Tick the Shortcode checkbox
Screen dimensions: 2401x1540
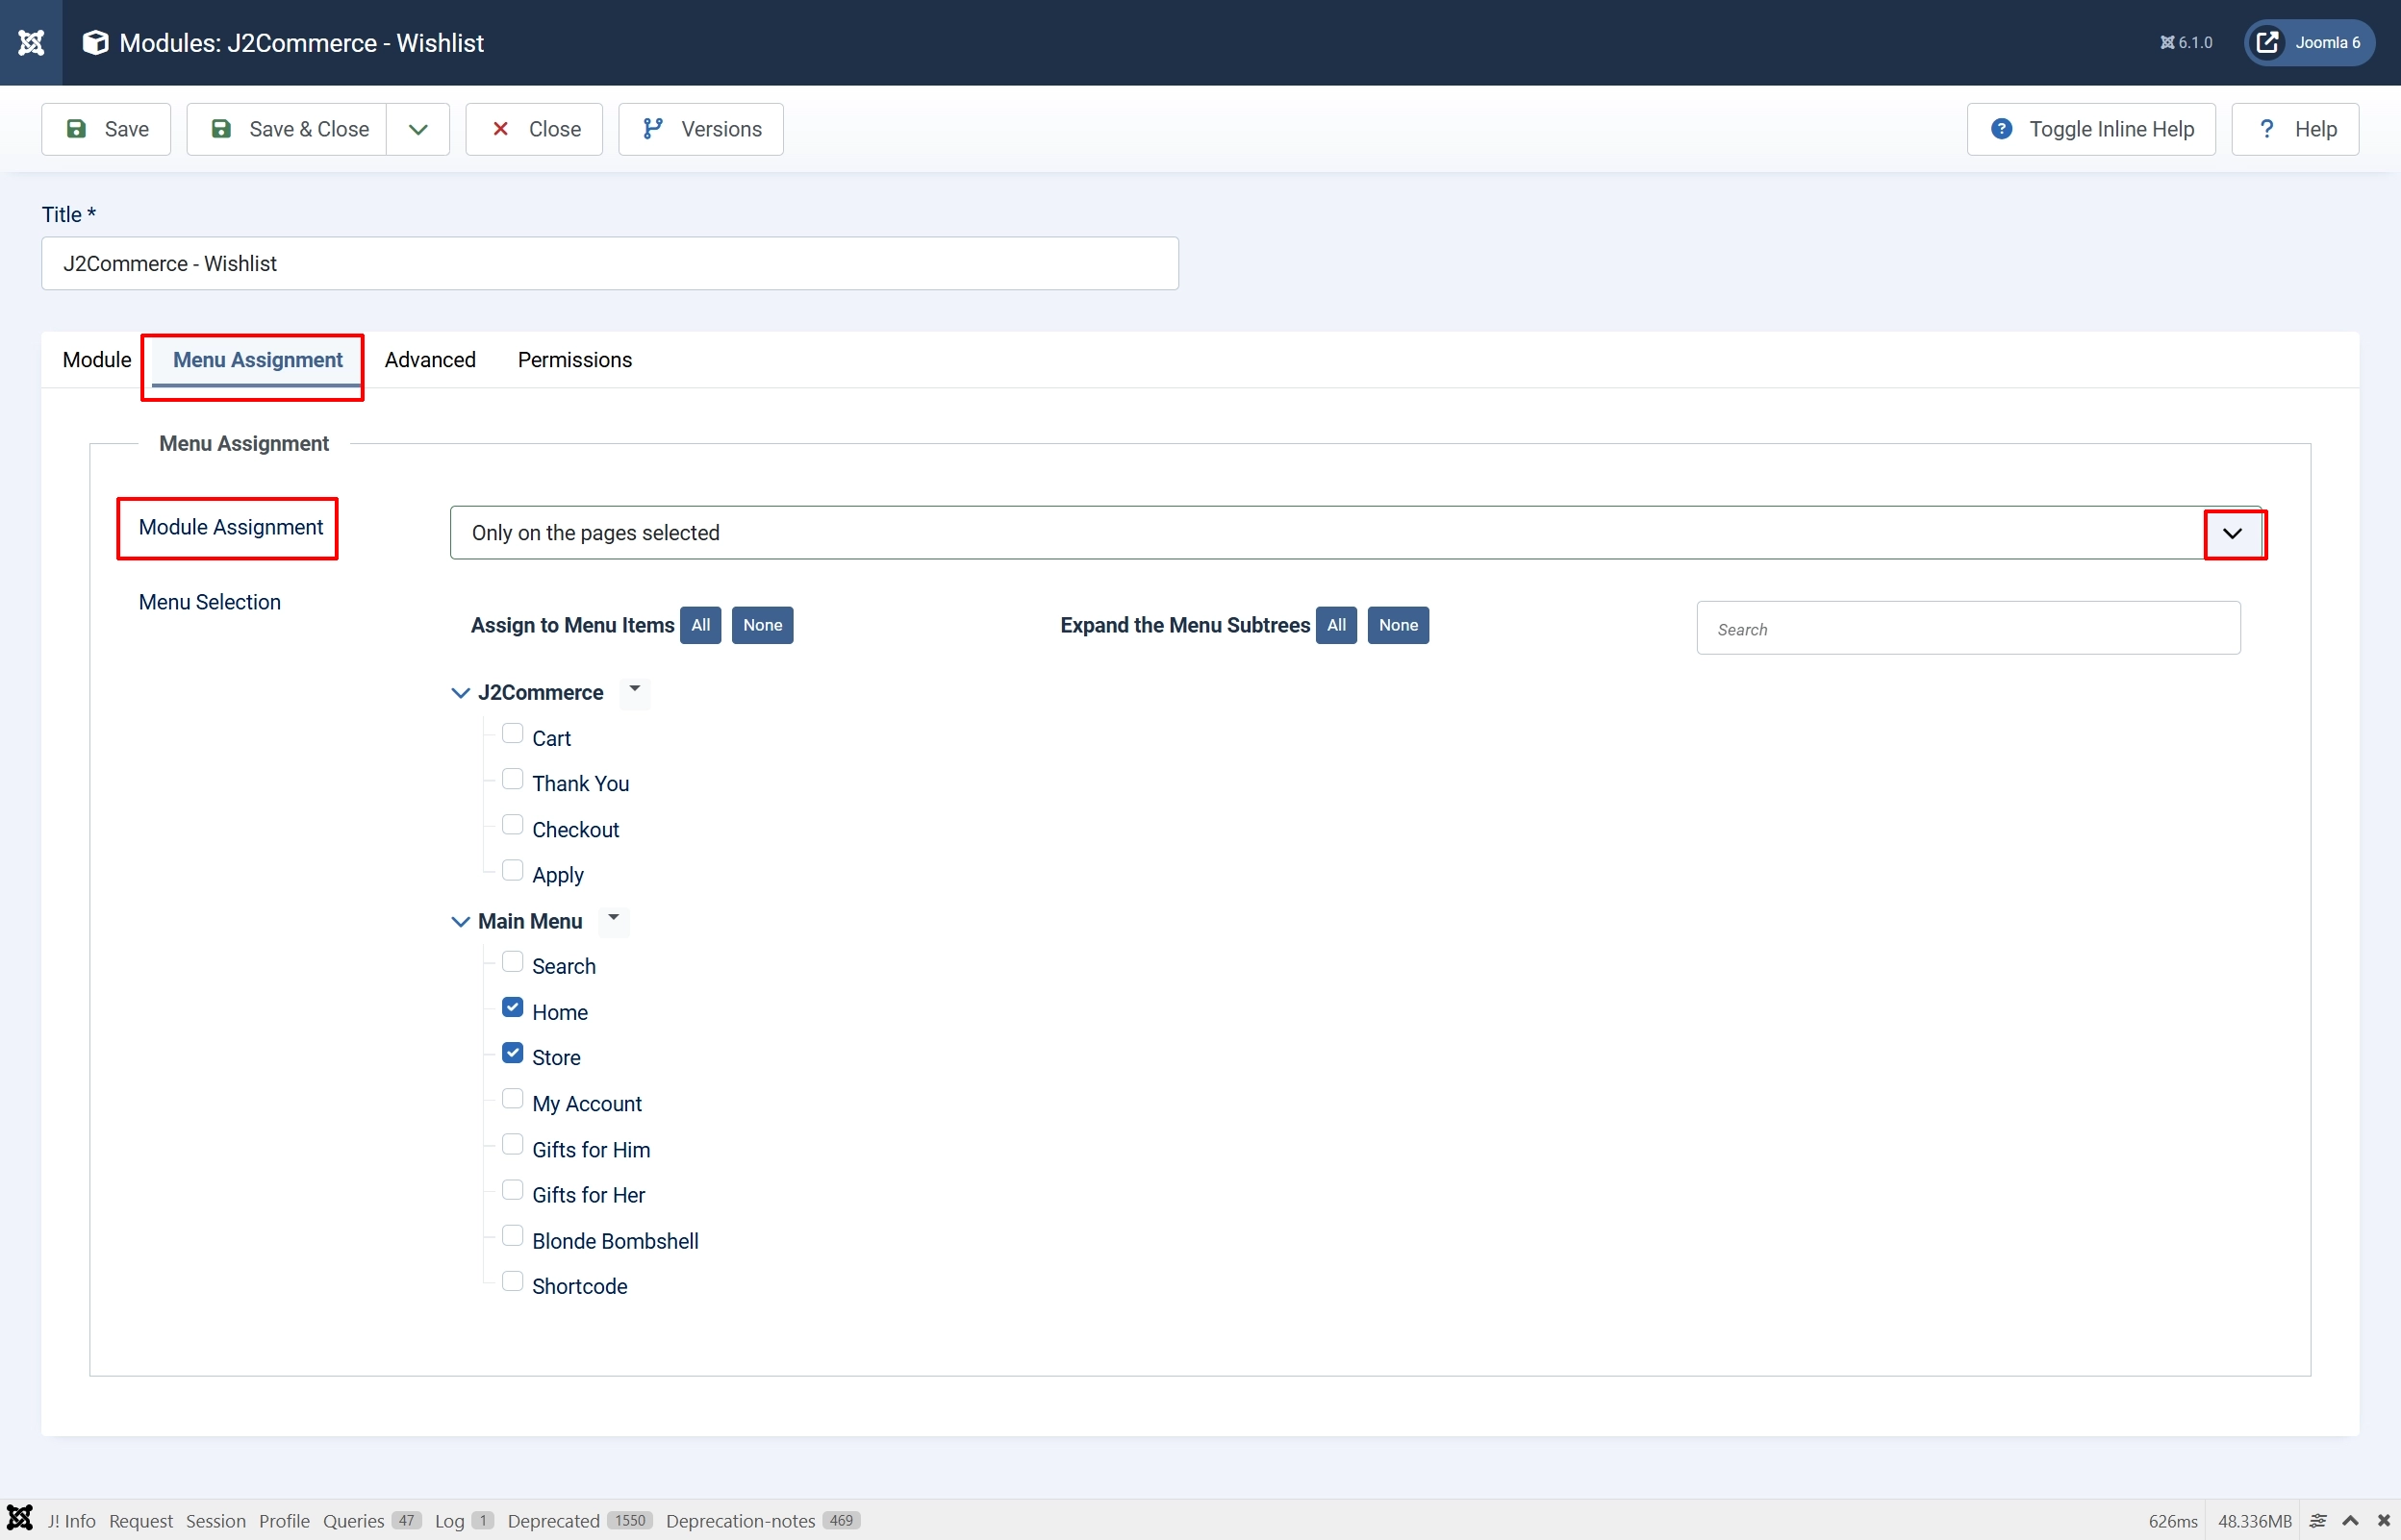(x=512, y=1282)
